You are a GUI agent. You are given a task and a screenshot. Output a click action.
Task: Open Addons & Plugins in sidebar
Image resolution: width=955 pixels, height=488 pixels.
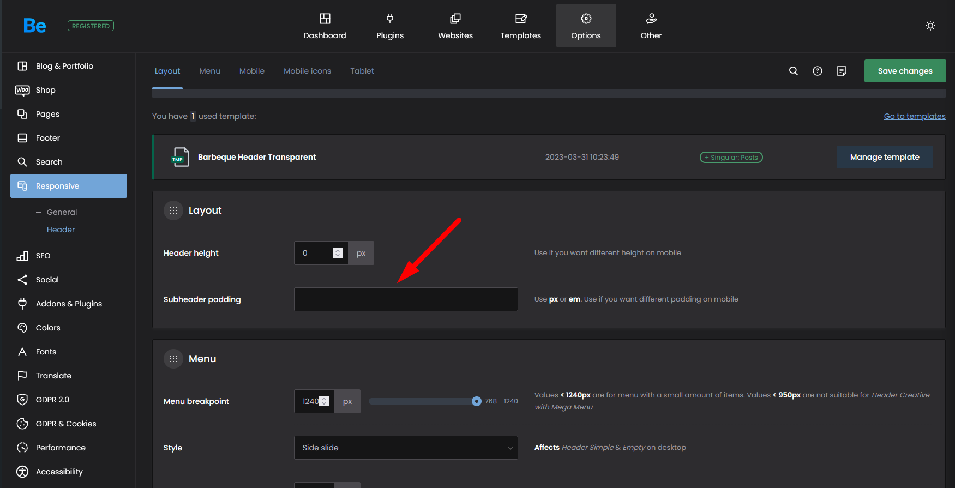pyautogui.click(x=69, y=304)
